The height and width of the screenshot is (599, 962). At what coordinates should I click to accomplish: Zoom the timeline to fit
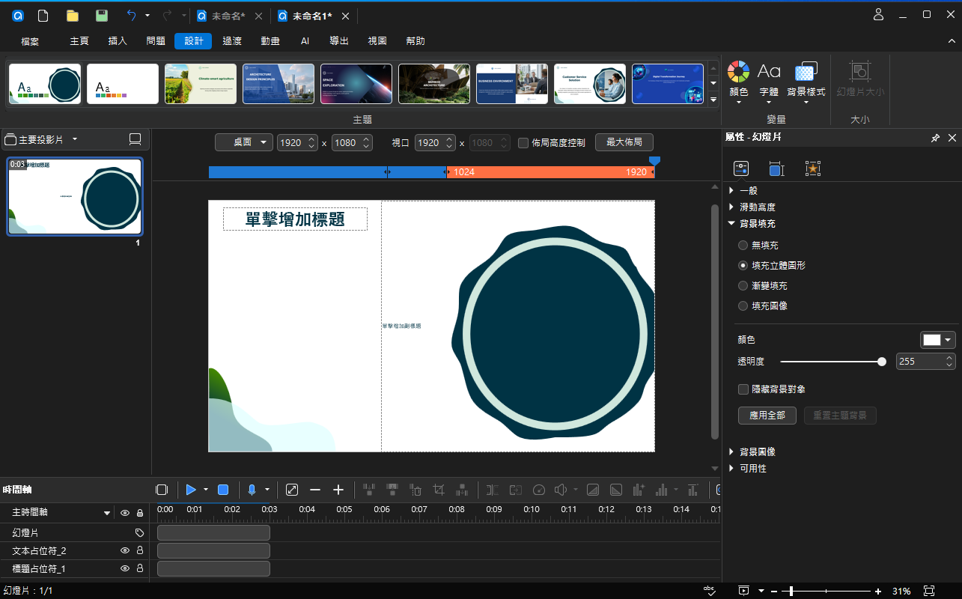click(292, 490)
